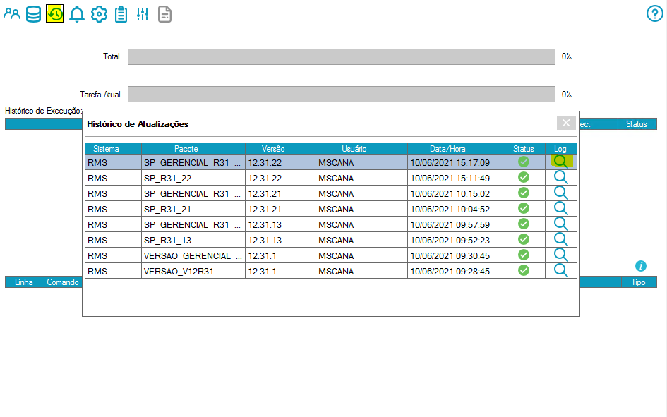Open the settings gear icon
Image resolution: width=667 pixels, height=417 pixels.
pos(99,14)
